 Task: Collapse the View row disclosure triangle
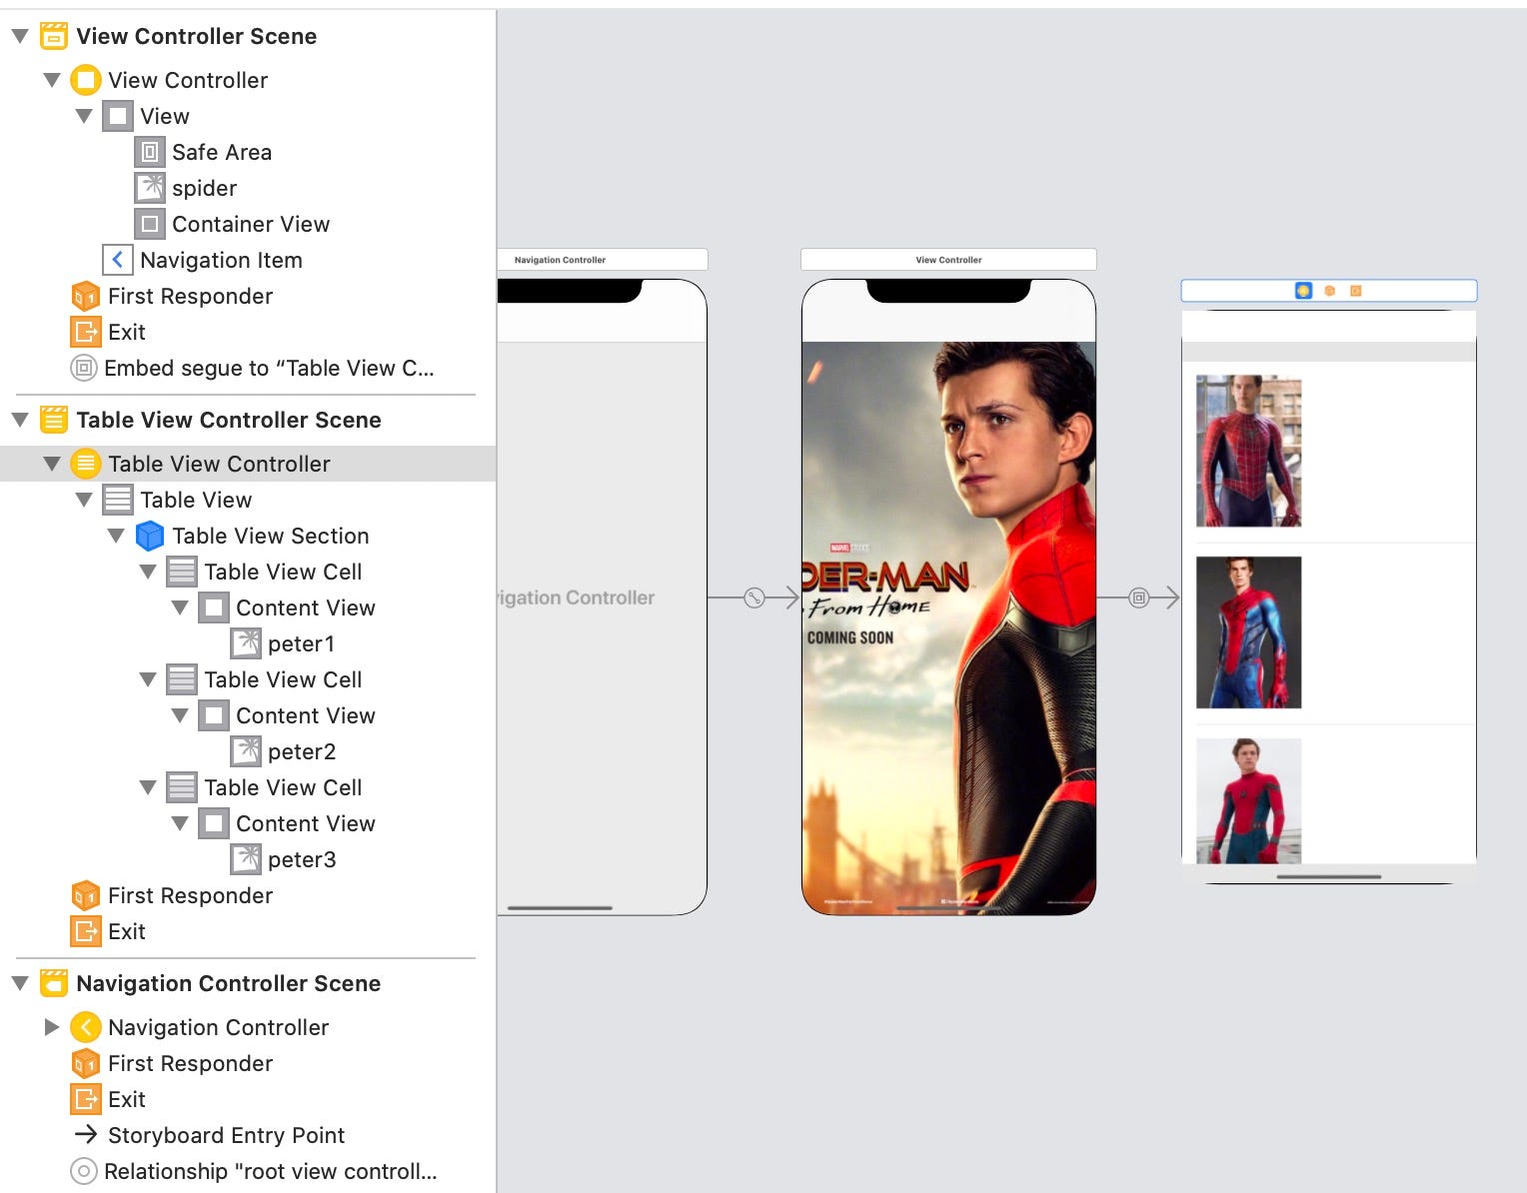point(84,116)
